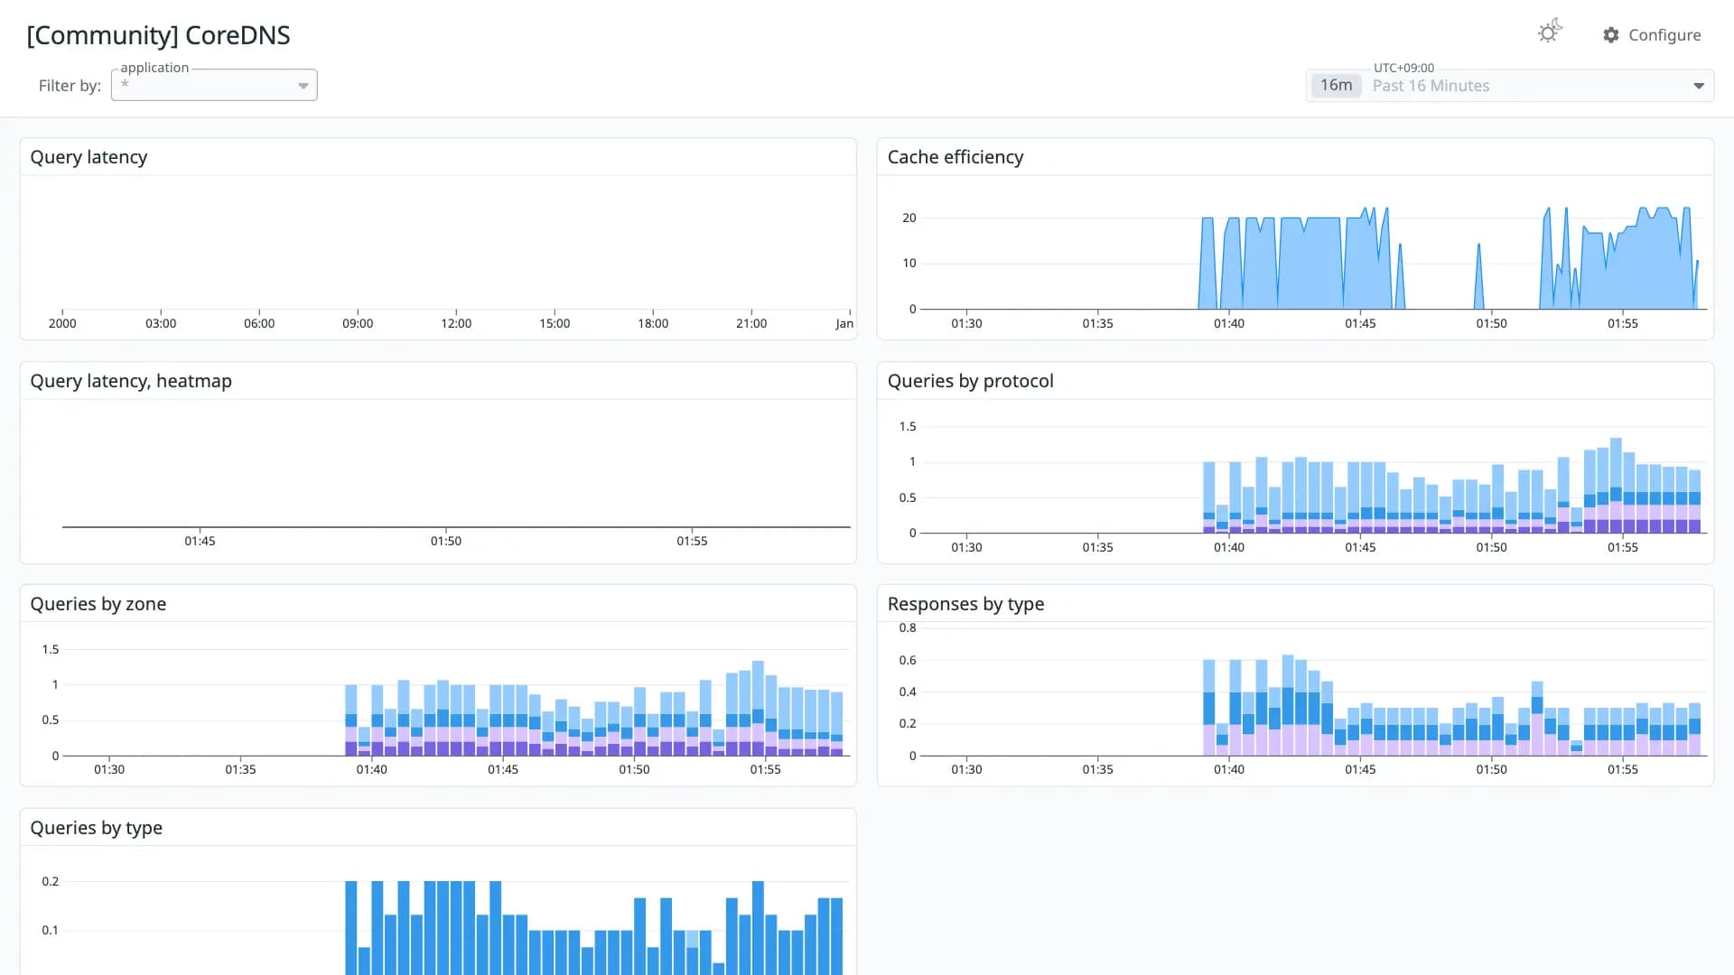This screenshot has width=1734, height=975.
Task: Click the Responses by type bar chart
Action: [1313, 692]
